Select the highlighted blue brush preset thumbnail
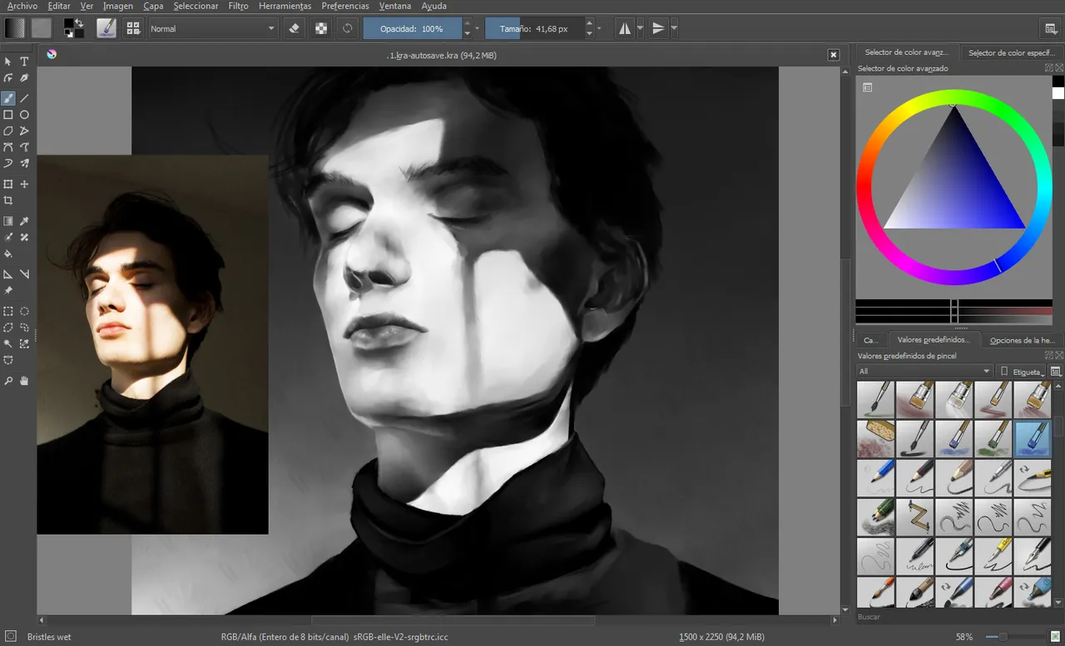Image resolution: width=1065 pixels, height=646 pixels. coord(1033,438)
